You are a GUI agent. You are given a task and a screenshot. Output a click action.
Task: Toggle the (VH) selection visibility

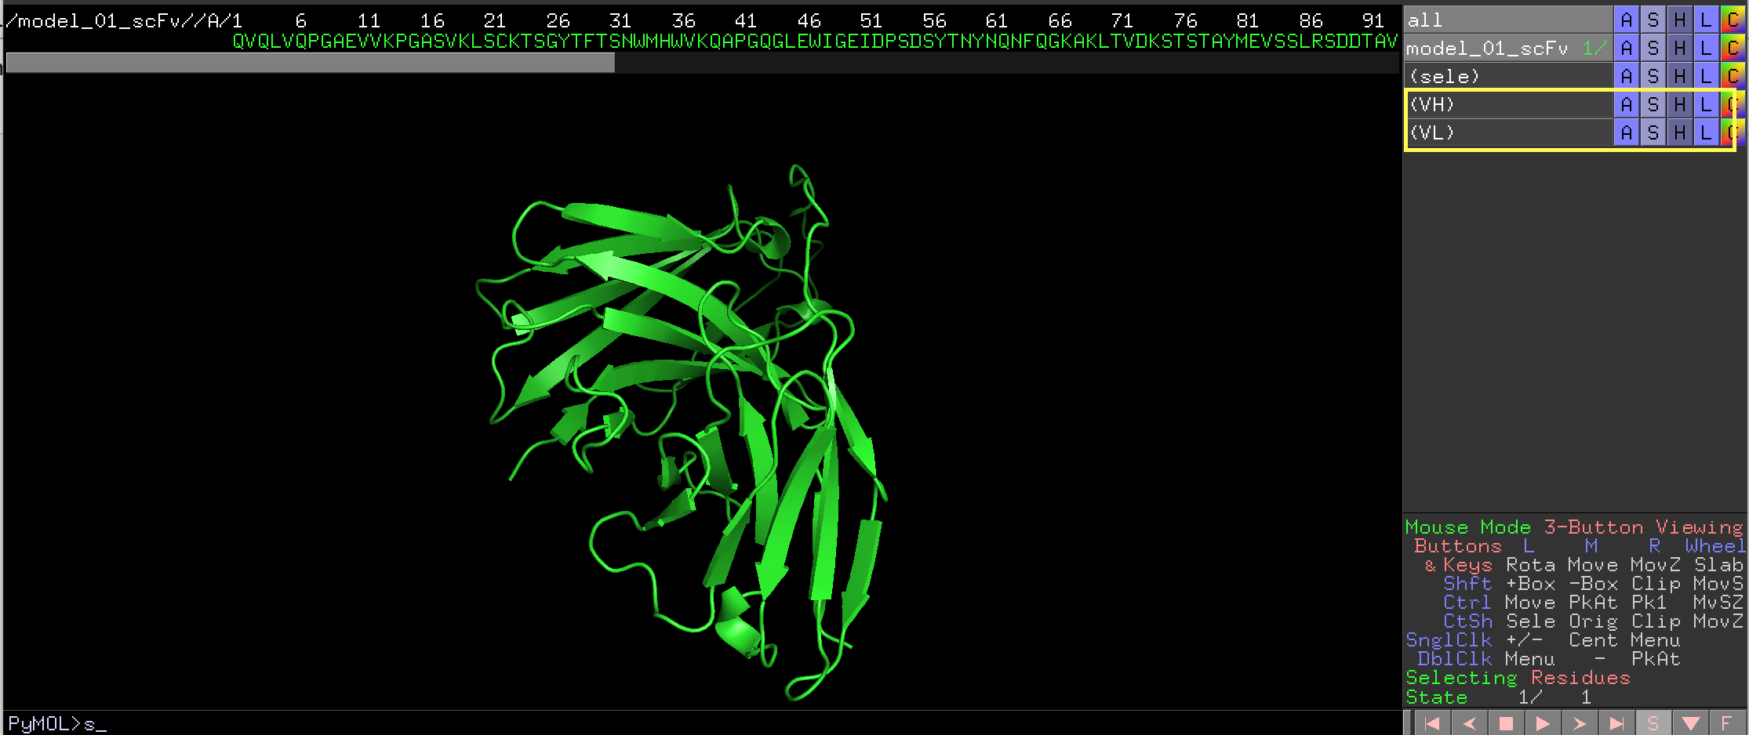pos(1507,104)
